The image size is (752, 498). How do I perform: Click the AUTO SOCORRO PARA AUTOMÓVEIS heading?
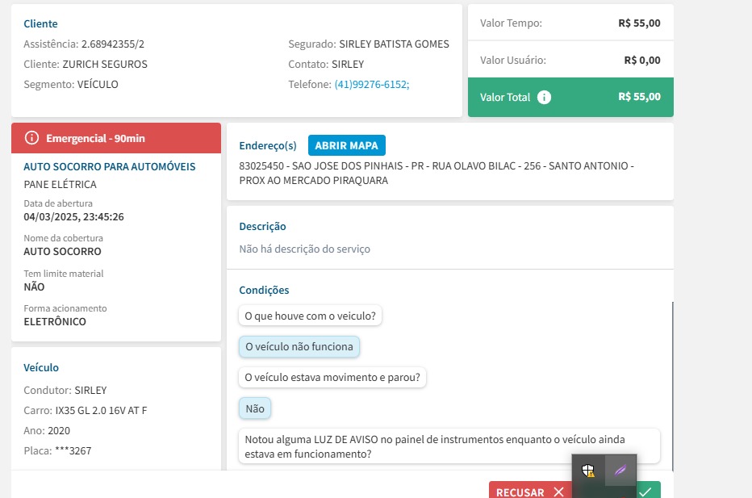tap(110, 166)
